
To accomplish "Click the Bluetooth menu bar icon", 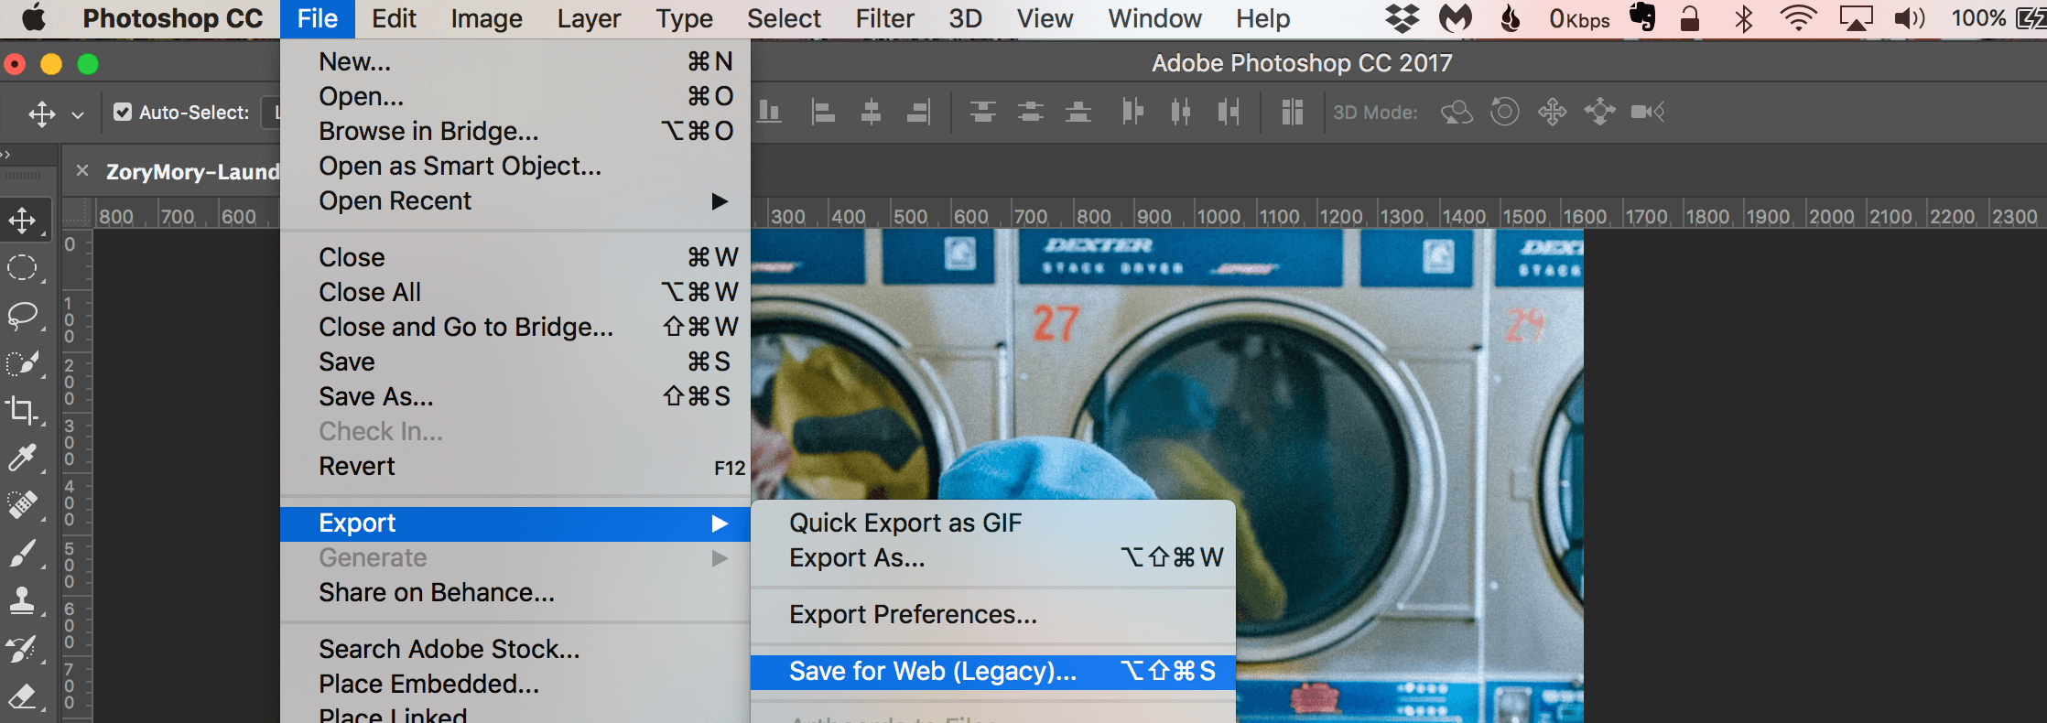I will point(1744,18).
